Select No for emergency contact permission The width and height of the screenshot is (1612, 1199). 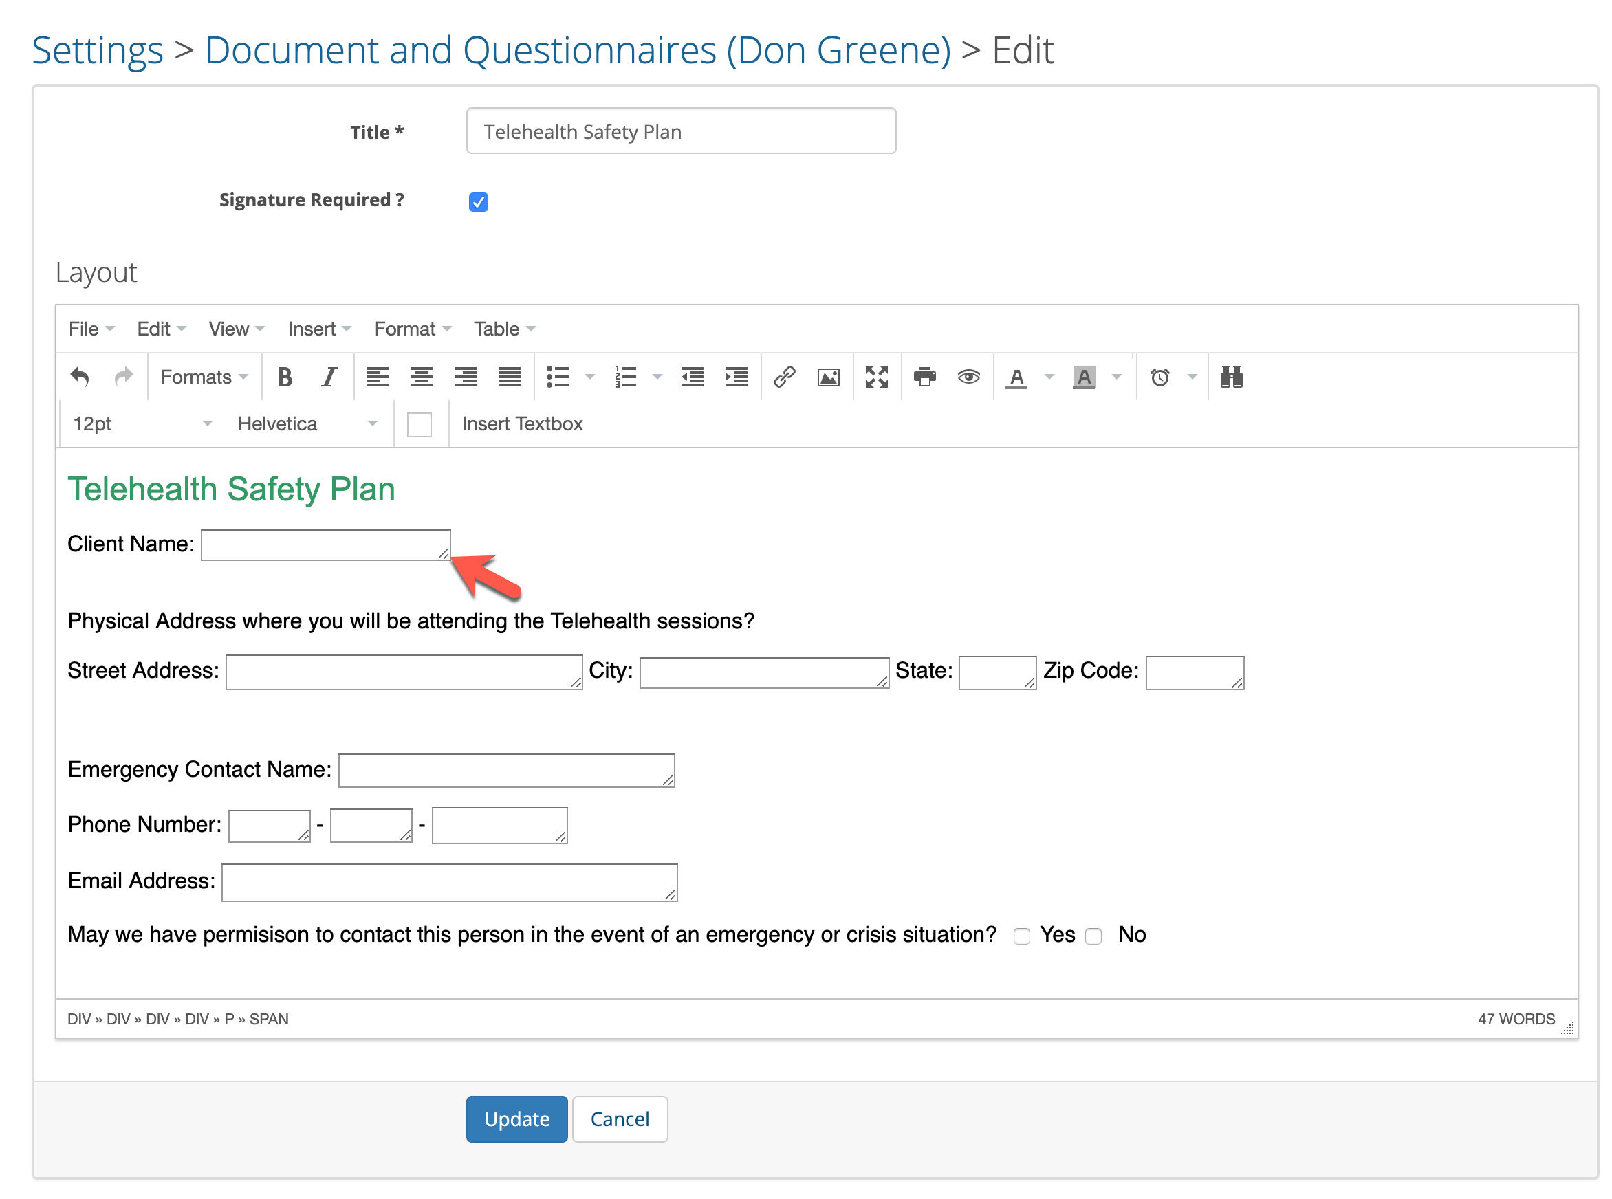pos(1093,936)
